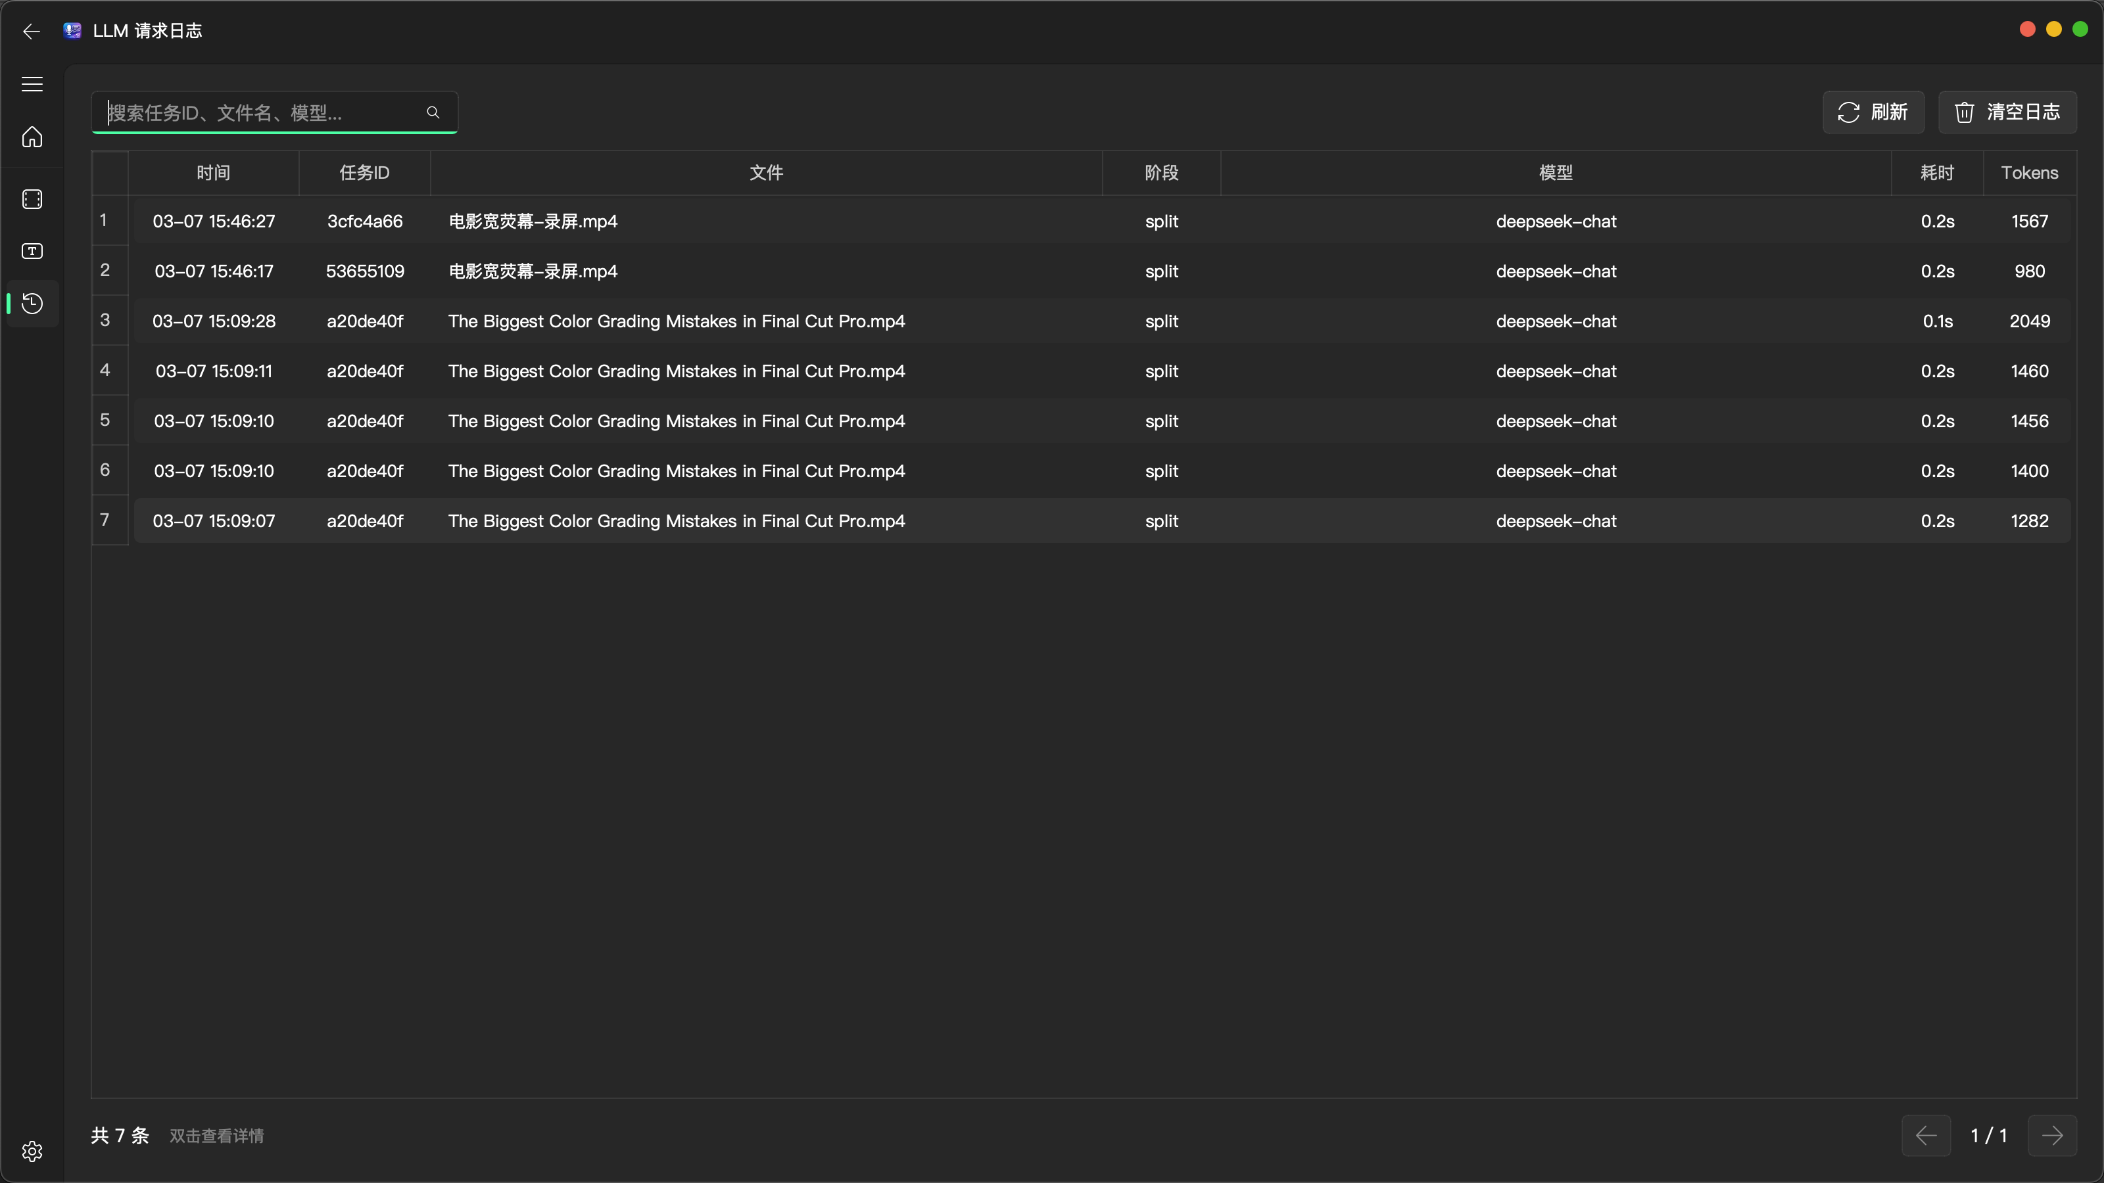
Task: Click the search magnifier icon
Action: point(433,112)
